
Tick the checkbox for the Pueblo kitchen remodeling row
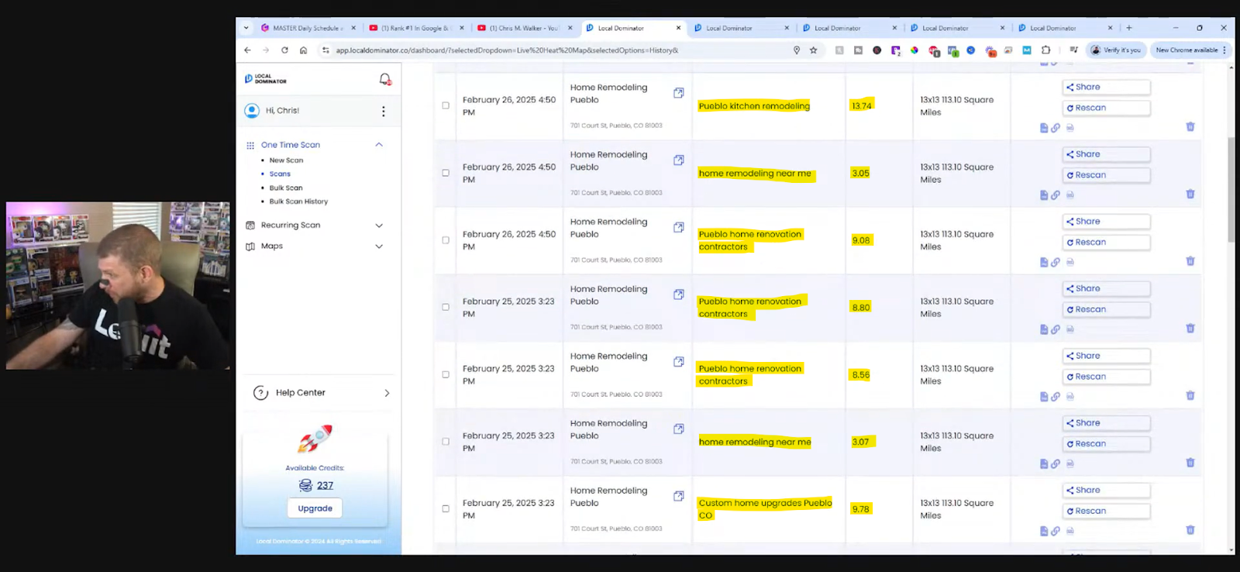[x=446, y=105]
